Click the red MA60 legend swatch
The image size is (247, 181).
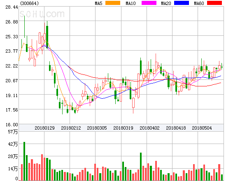click(x=214, y=3)
